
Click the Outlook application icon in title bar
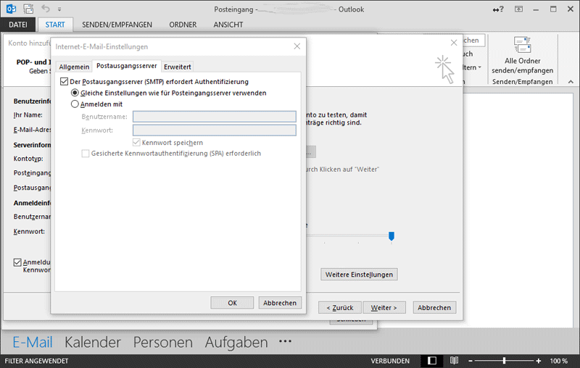(x=10, y=9)
